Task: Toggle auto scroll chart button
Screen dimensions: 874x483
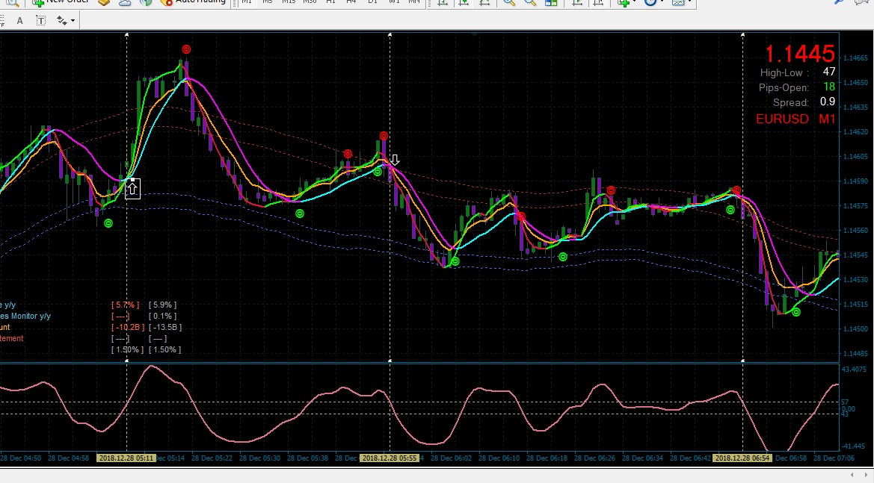Action: (577, 2)
